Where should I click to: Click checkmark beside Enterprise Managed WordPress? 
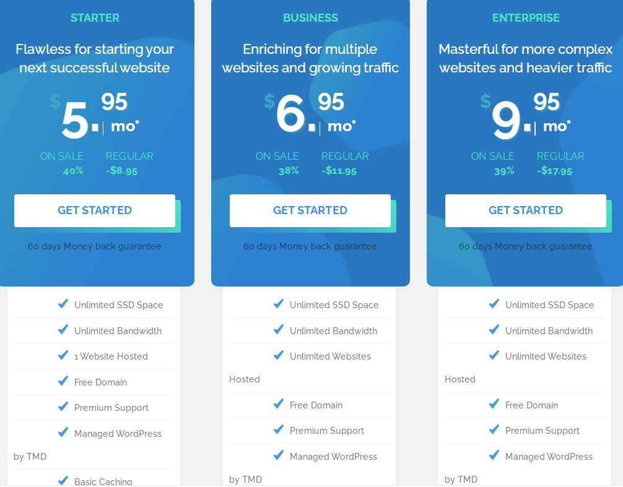[494, 455]
